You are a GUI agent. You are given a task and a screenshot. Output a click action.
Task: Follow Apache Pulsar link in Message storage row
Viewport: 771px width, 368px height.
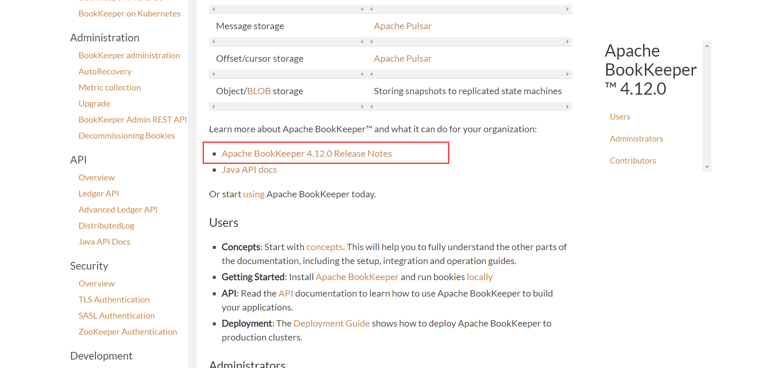coord(402,26)
